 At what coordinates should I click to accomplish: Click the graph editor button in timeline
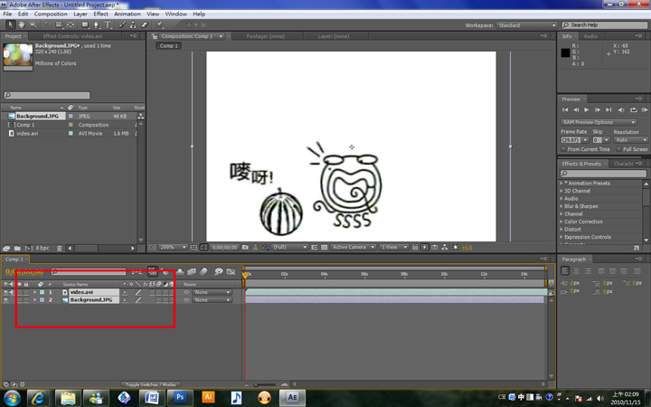231,271
